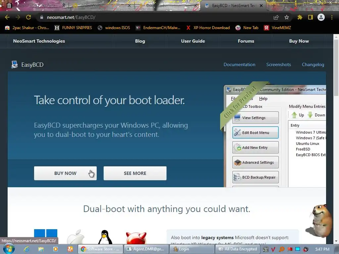Click the Help menu in preview
This screenshot has width=339, height=254.
[x=263, y=99]
